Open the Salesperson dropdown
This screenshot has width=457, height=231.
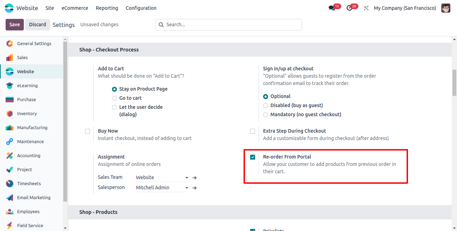[x=162, y=188]
